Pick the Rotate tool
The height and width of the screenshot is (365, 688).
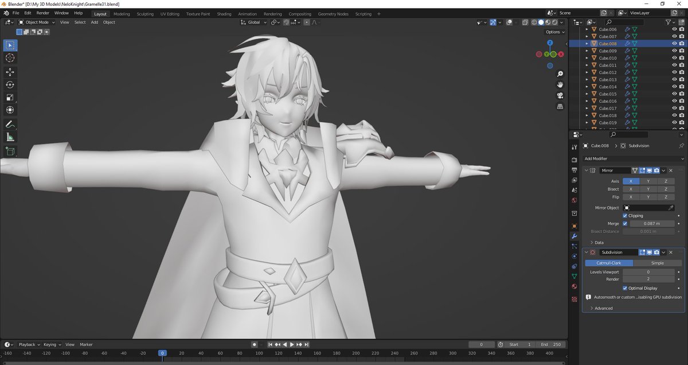click(x=10, y=84)
